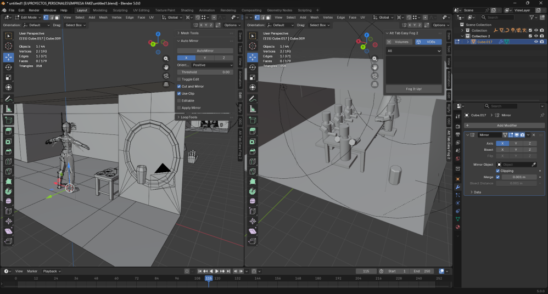
Task: Select the Extrude Region tool in left toolbar
Action: (9, 131)
